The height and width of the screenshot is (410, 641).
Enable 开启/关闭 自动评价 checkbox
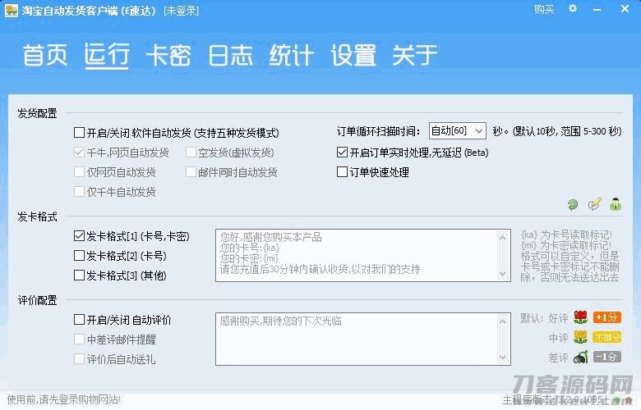tap(80, 320)
